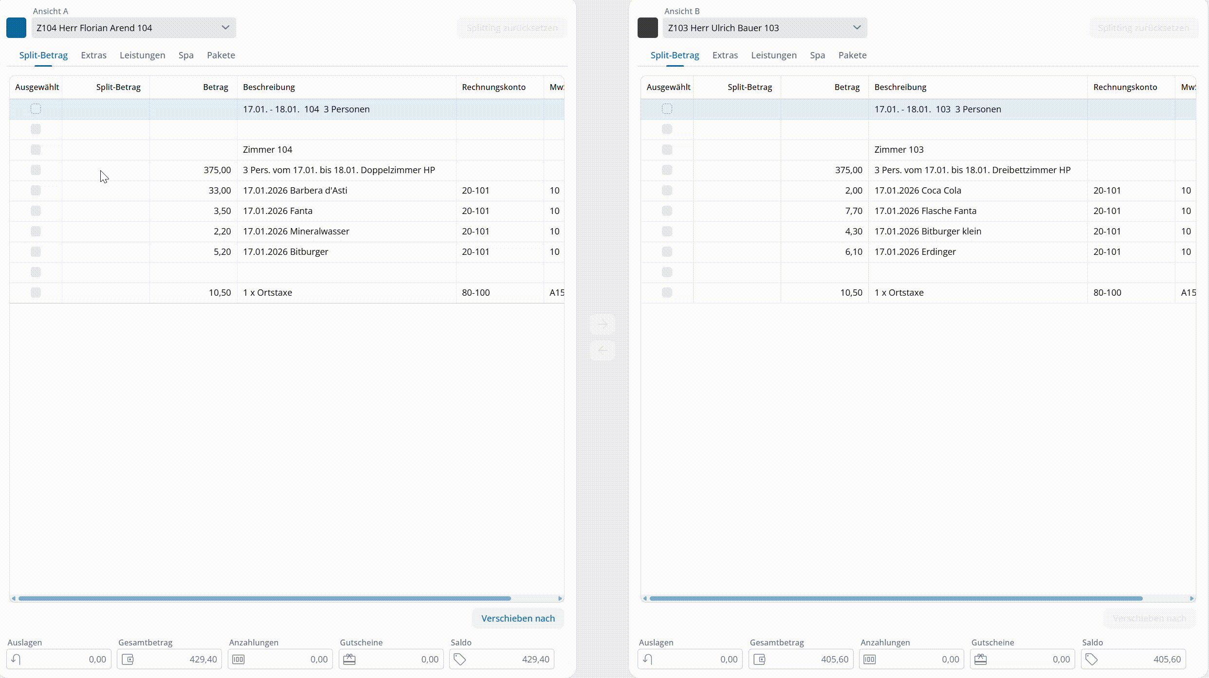1209x678 pixels.
Task: Click the Saldo tag icon in Ansicht B
Action: (x=1092, y=660)
